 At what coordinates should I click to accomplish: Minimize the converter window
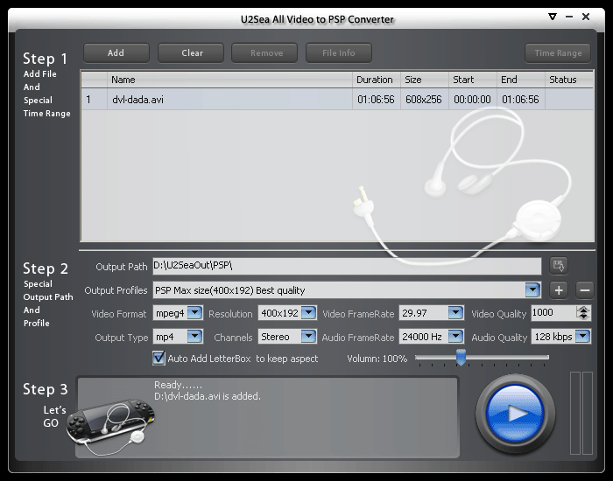(569, 17)
